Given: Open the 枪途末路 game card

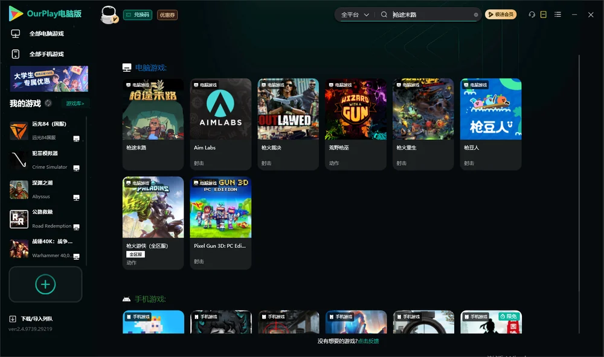Looking at the screenshot, I should 153,124.
